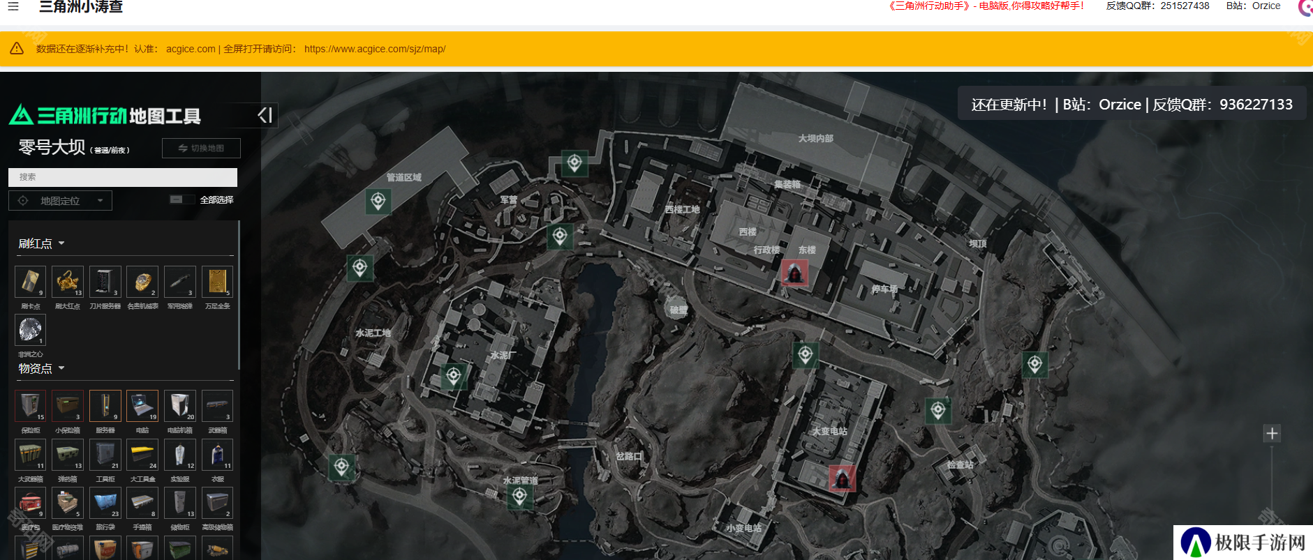Toggle 弹药箱 ammo box markers
The image size is (1313, 560).
pos(68,455)
